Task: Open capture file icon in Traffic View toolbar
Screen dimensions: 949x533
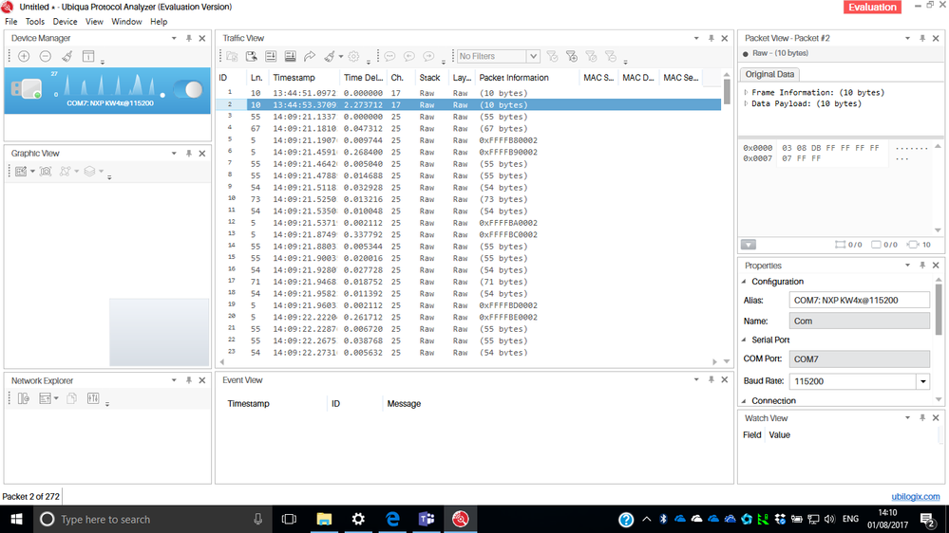Action: point(232,56)
